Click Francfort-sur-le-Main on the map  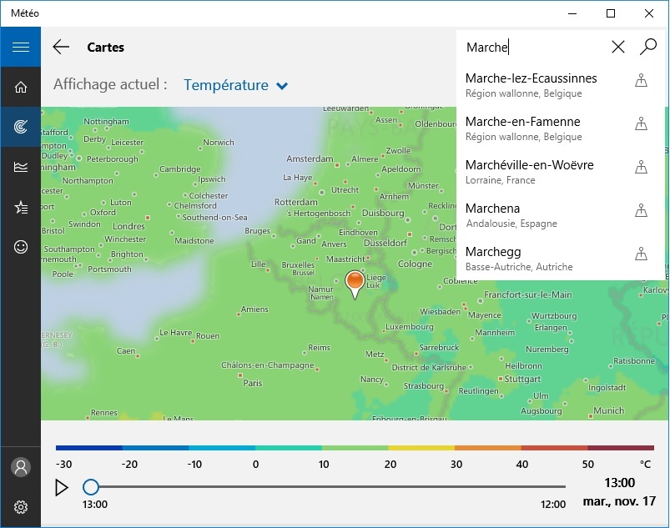tap(527, 294)
